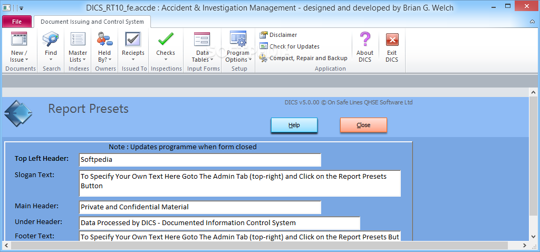The image size is (540, 252).
Task: Expand the Master Lists dropdown arrow
Action: (84, 60)
